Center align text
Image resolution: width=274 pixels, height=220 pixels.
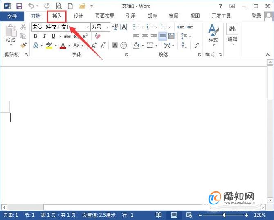145,36
